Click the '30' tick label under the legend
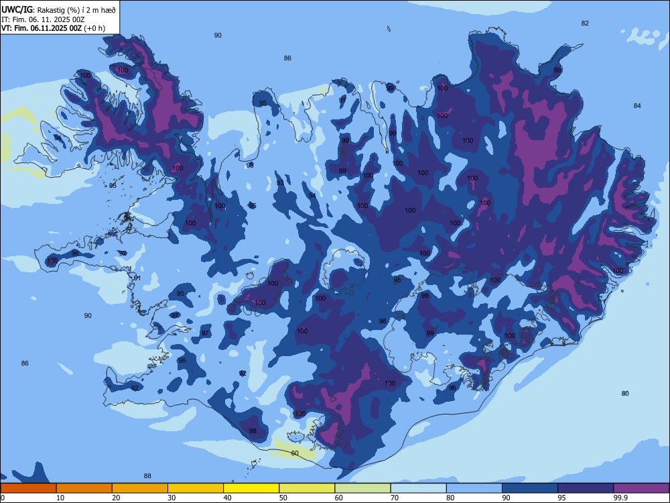 (172, 498)
